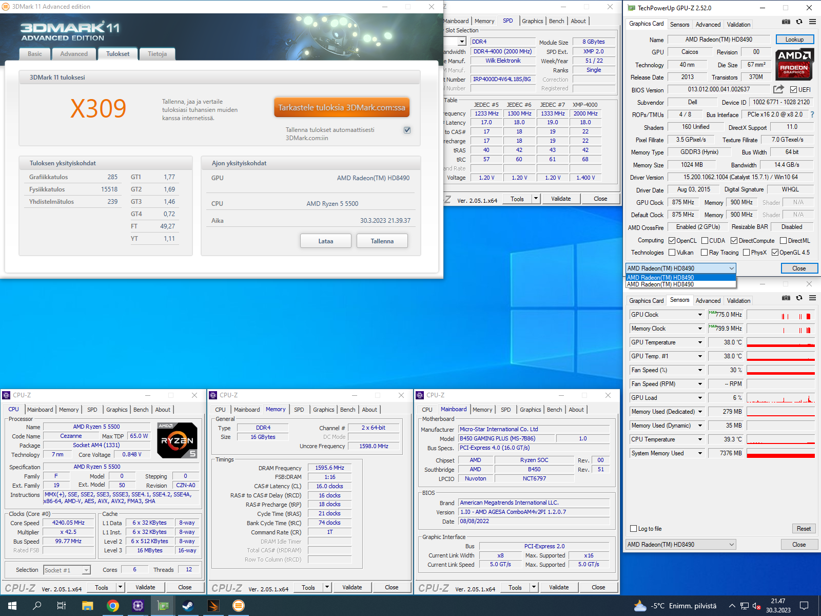821x616 pixels.
Task: Toggle the Ray Tracing checkbox
Action: 705,253
